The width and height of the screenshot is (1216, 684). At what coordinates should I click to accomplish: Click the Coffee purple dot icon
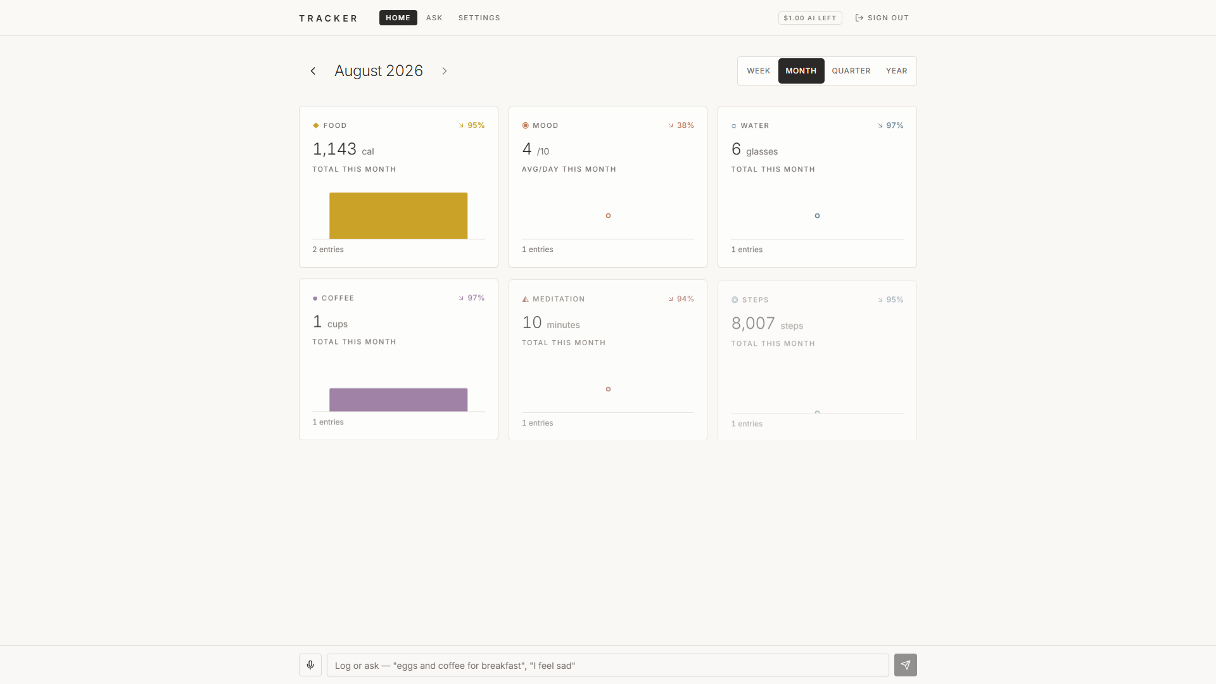315,298
